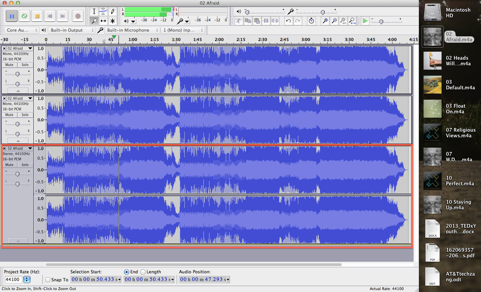Image resolution: width=481 pixels, height=292 pixels.
Task: Cut the selection using the scissors icon
Action: (238, 21)
